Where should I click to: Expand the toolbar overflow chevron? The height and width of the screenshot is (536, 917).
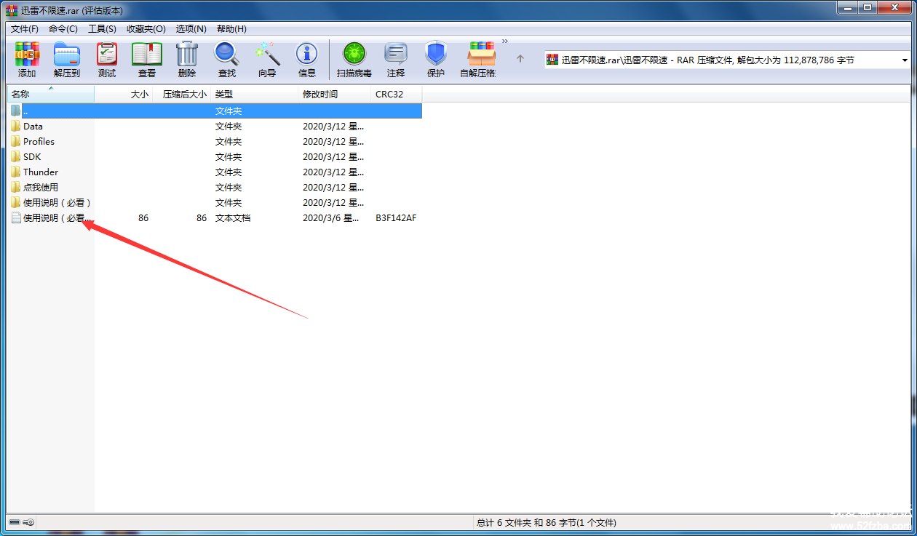pos(505,41)
